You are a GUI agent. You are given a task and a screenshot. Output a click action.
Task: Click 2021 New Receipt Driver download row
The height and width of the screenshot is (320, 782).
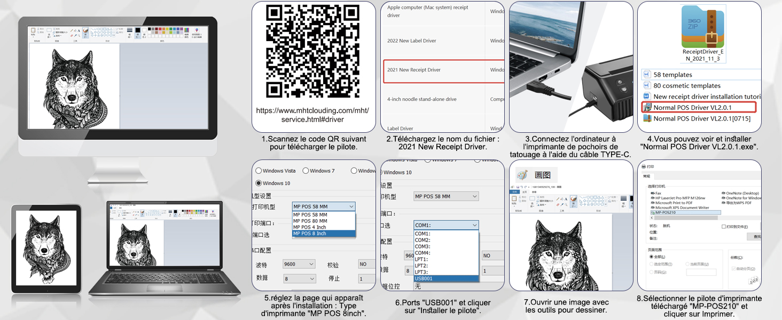(x=443, y=70)
